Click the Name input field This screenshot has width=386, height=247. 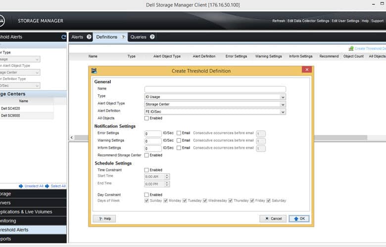tap(215, 89)
